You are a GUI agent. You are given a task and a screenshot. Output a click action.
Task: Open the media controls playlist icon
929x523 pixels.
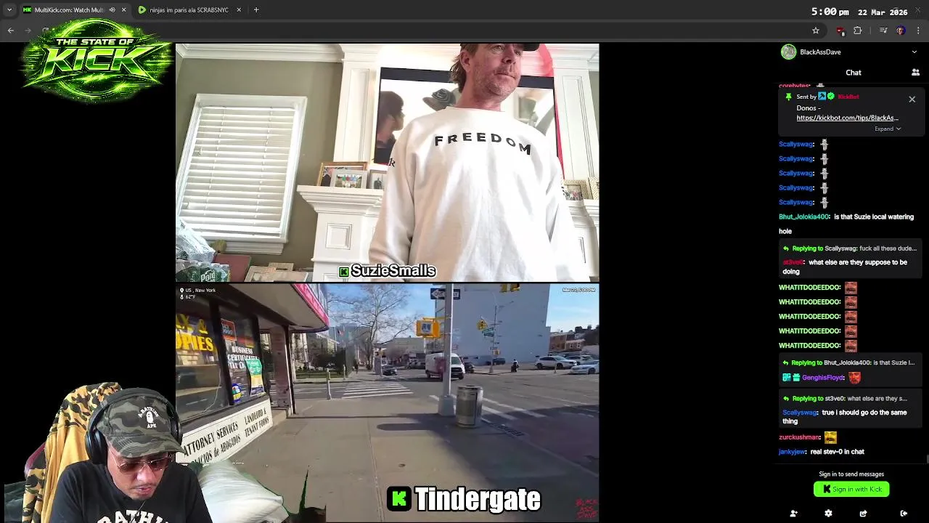point(883,31)
